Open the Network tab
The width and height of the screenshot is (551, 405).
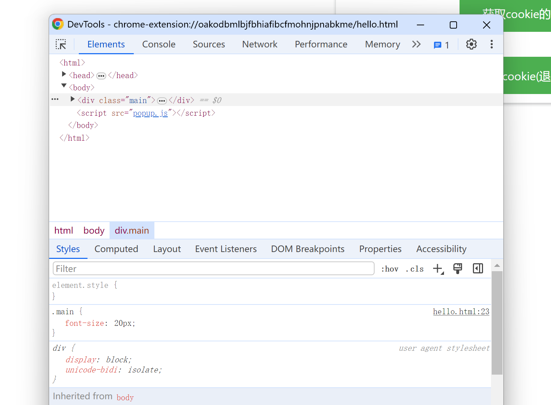(x=260, y=44)
